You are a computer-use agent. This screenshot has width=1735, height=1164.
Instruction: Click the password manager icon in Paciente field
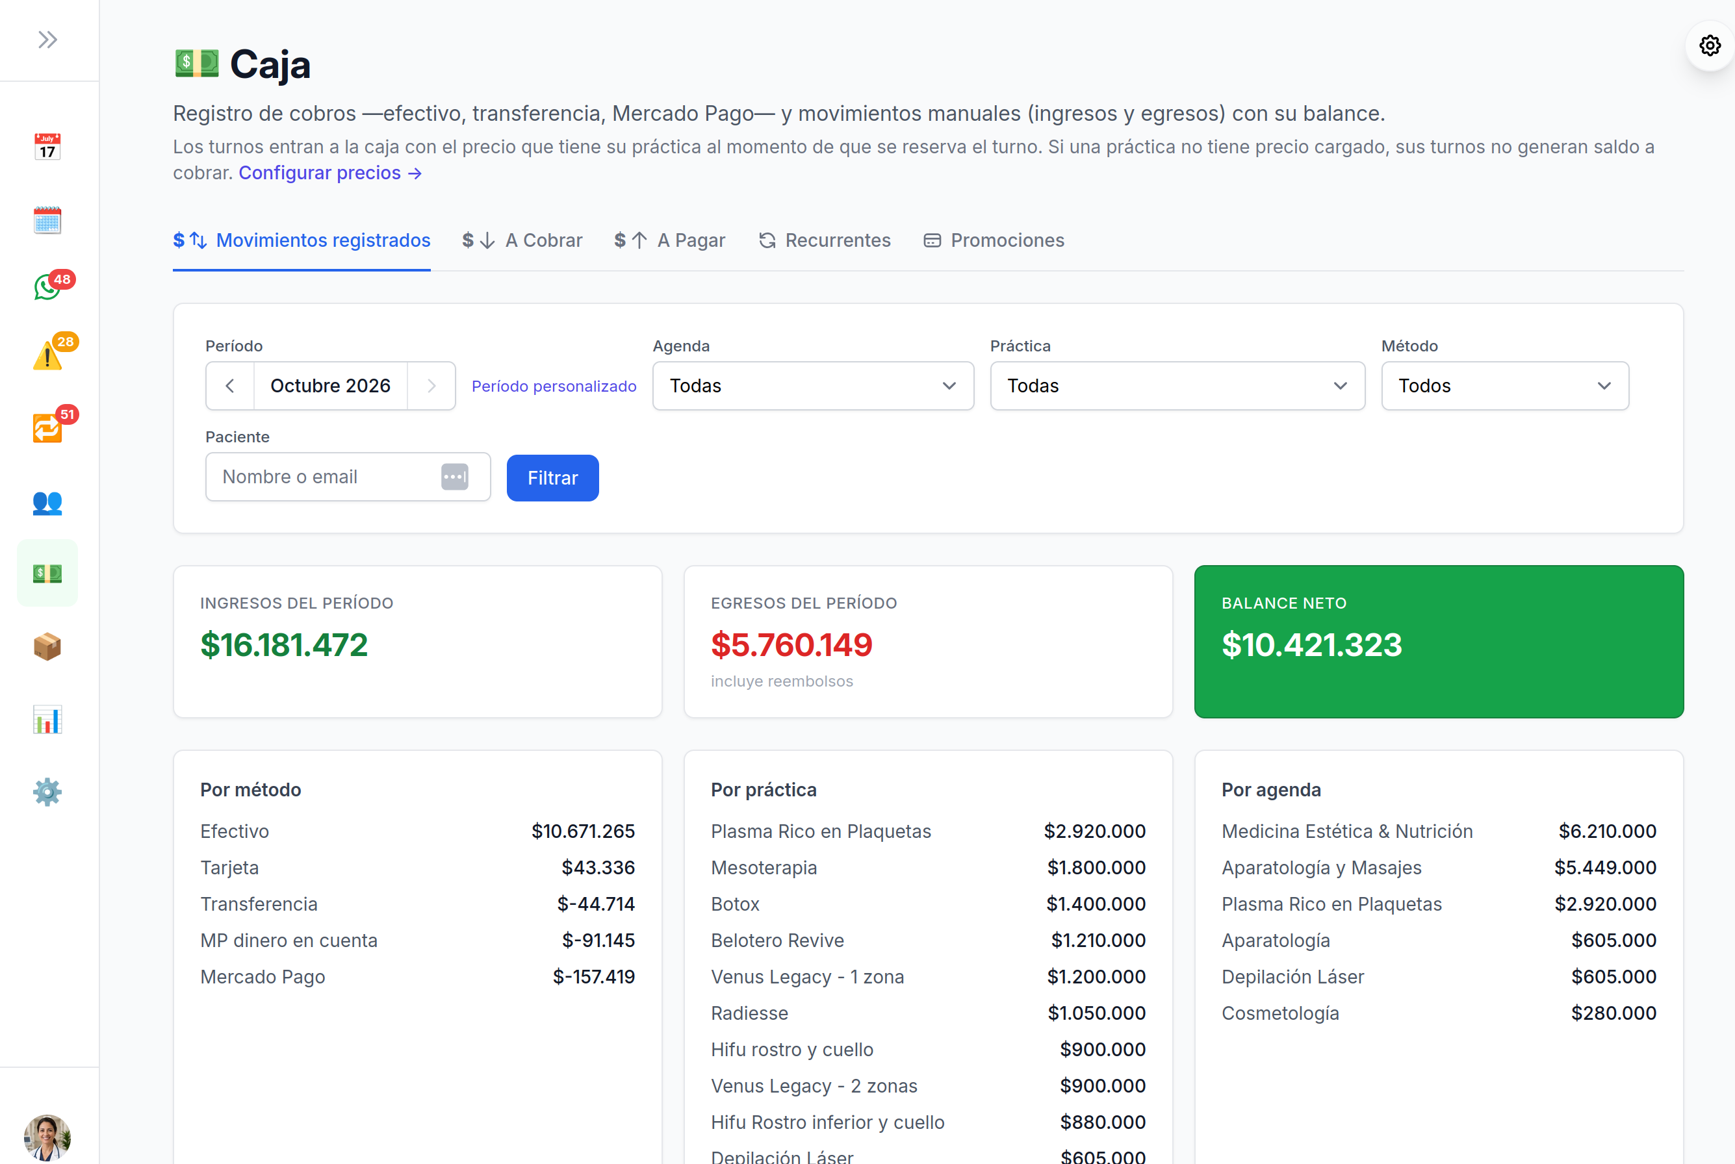coord(455,477)
